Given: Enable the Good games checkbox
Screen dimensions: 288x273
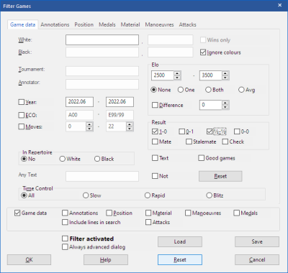Looking at the screenshot, I should pyautogui.click(x=201, y=158).
